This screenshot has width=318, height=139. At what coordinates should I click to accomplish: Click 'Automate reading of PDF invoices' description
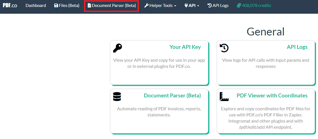coord(159,112)
